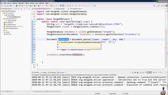Click the Coverage run toolbar icon

(x=35, y=6)
